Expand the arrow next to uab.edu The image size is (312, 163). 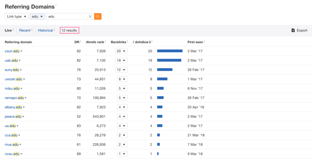point(19,61)
